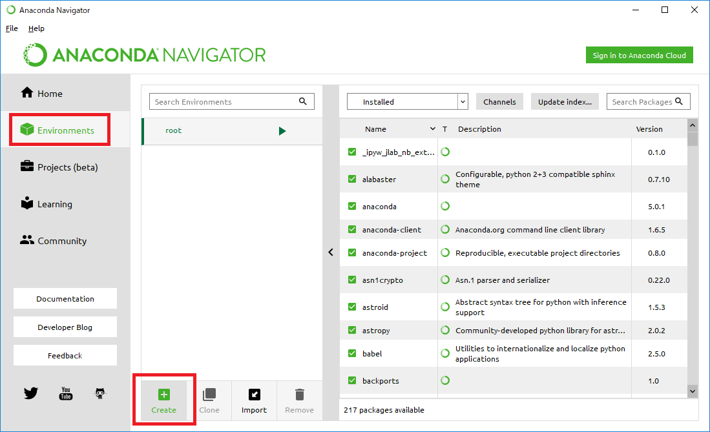
Task: Click scrollbar down arrow in package list
Action: 693,391
